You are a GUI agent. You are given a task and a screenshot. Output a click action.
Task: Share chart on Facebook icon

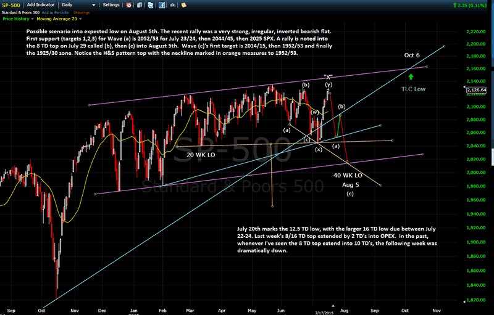pyautogui.click(x=162, y=5)
